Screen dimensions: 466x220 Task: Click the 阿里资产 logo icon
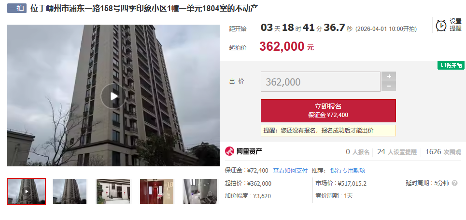pyautogui.click(x=230, y=151)
